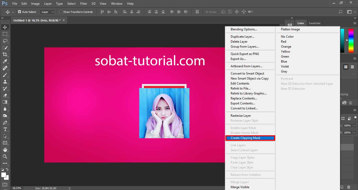Image resolution: width=358 pixels, height=190 pixels.
Task: Select the Move tool
Action: point(5,27)
